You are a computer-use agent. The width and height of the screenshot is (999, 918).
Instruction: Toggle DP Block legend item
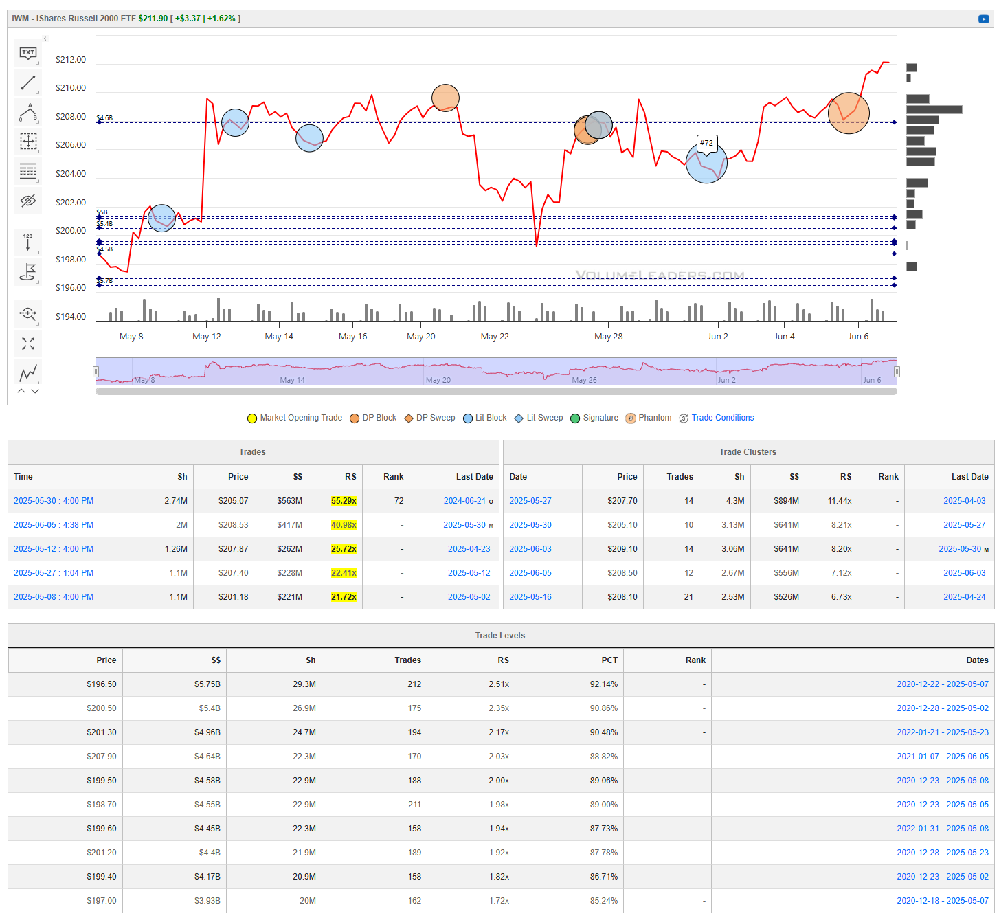[x=373, y=418]
